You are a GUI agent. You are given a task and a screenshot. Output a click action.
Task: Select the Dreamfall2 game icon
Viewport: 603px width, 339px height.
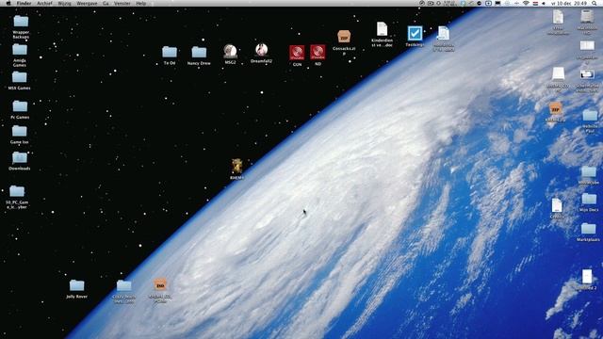click(x=262, y=50)
